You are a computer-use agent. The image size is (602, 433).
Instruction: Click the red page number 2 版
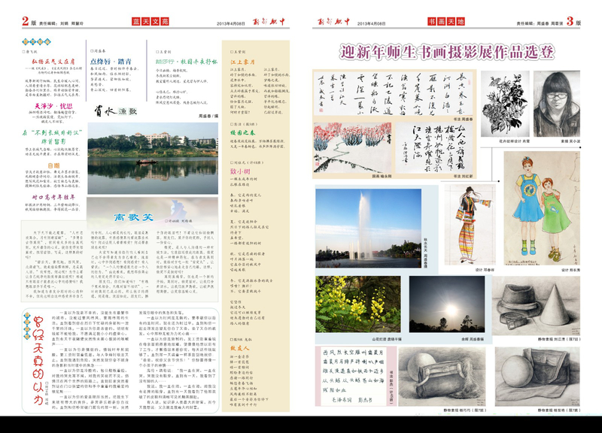pos(29,22)
